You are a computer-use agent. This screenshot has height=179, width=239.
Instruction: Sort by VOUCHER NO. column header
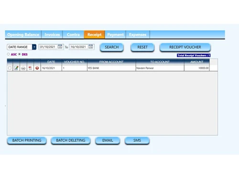click(x=75, y=62)
